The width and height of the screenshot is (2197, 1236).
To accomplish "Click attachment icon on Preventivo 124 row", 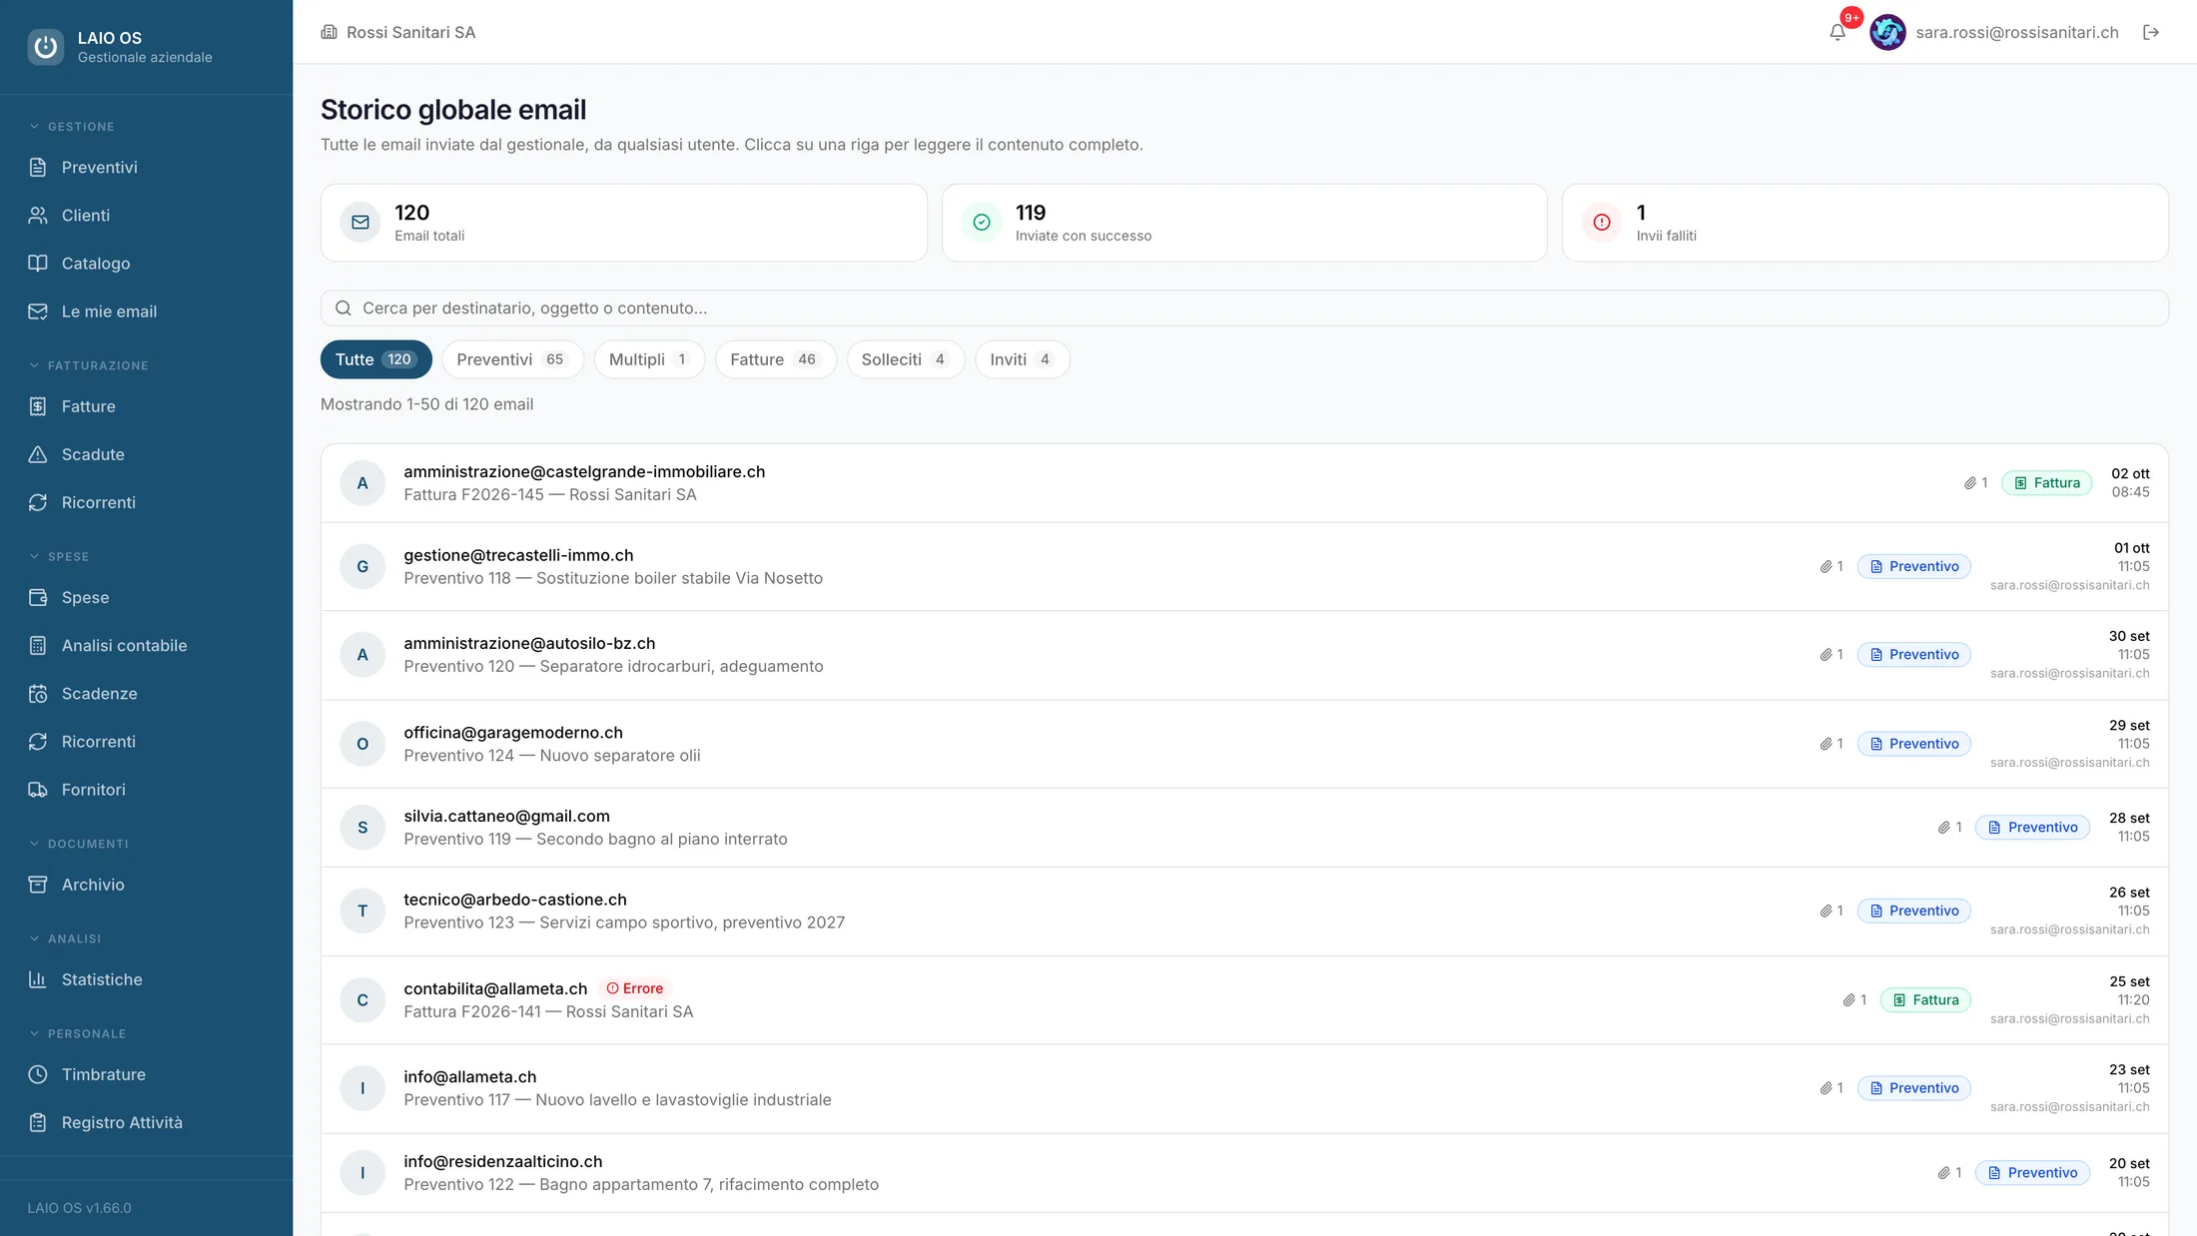I will point(1827,744).
